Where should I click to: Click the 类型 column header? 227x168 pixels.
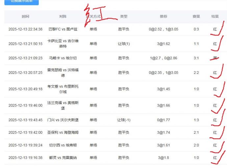tap(124, 16)
